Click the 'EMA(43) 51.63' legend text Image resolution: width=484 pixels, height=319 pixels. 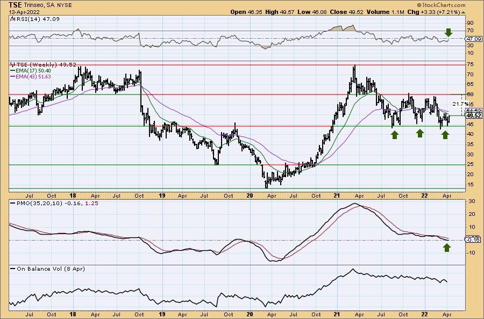point(33,77)
